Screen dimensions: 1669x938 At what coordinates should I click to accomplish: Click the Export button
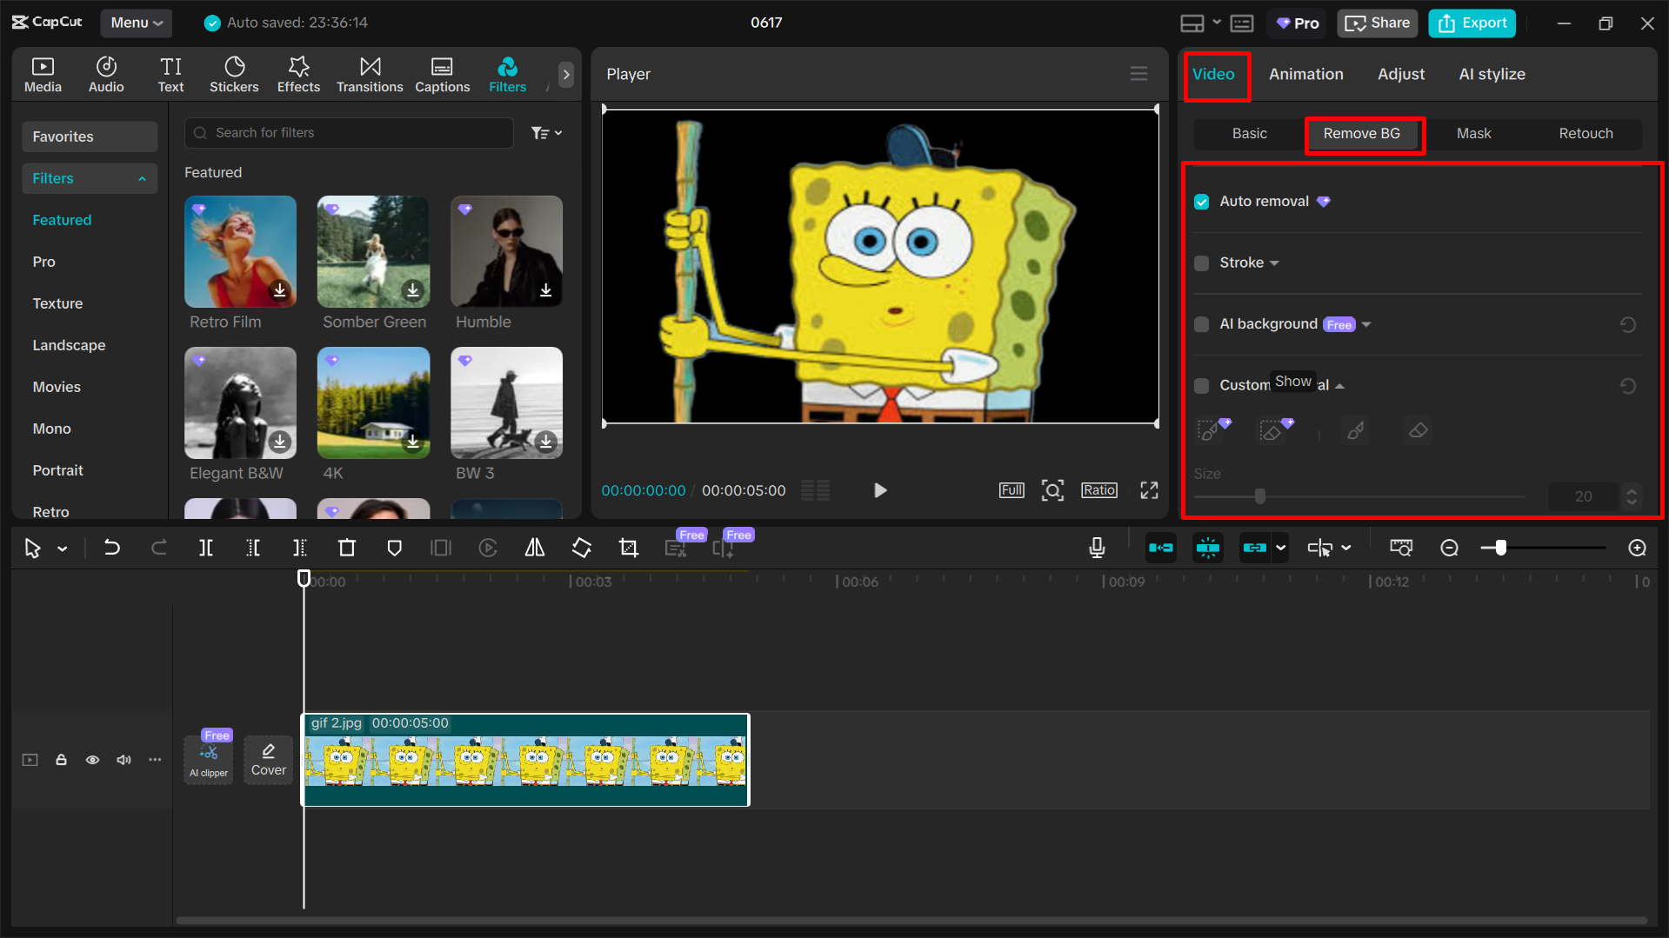click(1471, 23)
